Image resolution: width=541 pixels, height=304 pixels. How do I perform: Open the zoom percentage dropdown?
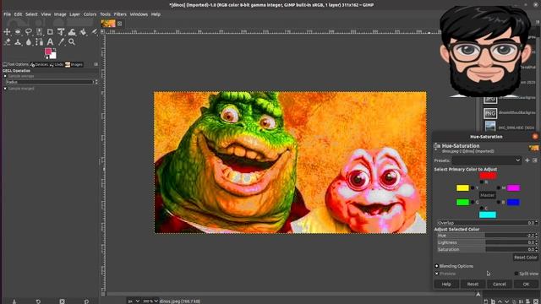[x=150, y=301]
